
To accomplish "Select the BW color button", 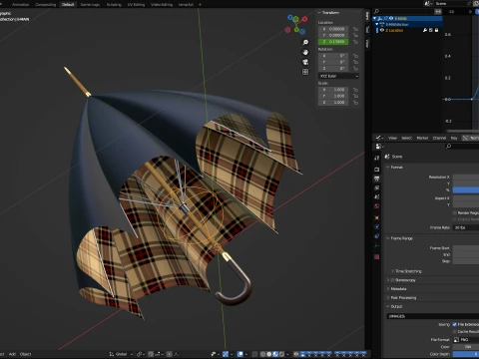I will pos(466,347).
